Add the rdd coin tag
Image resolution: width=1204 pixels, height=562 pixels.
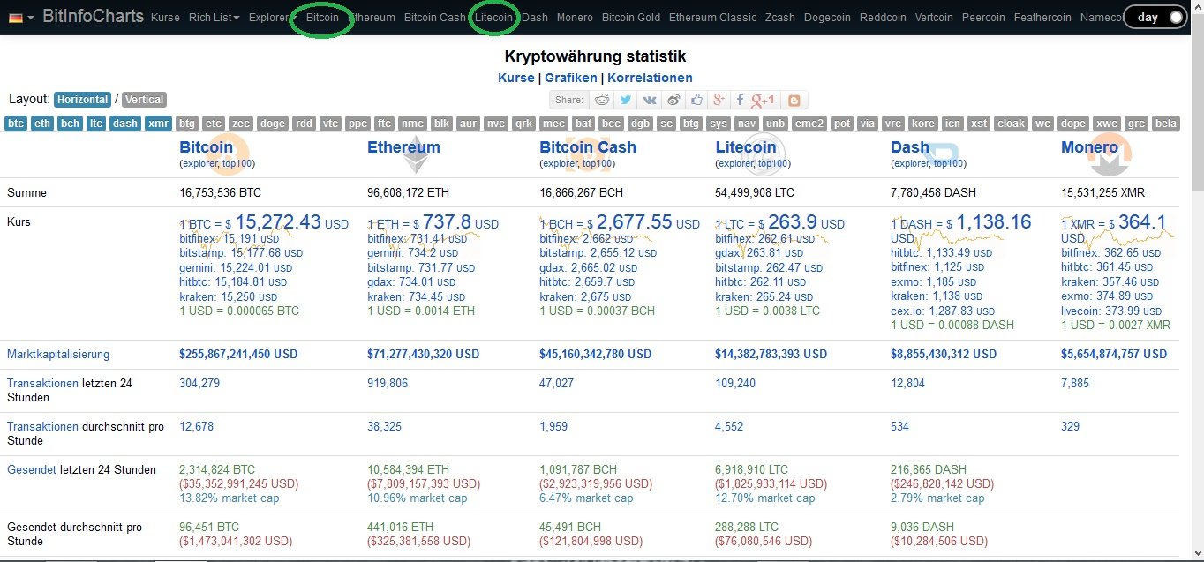point(304,124)
